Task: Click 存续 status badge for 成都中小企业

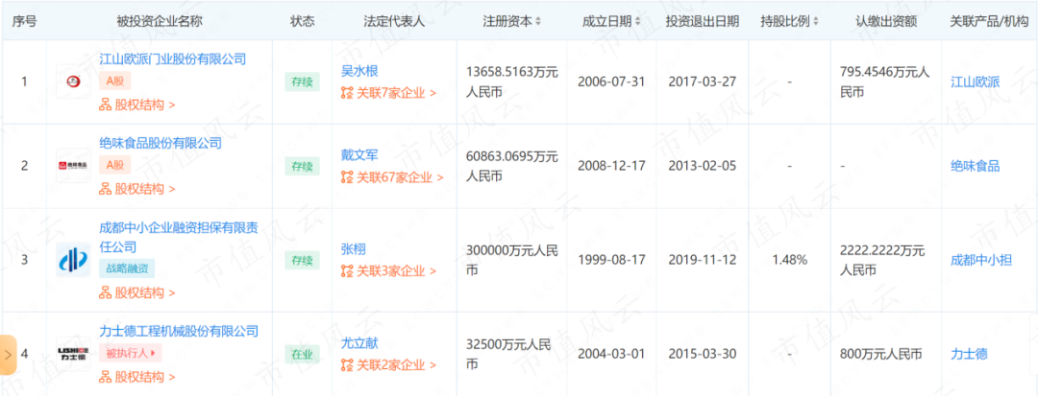Action: click(x=302, y=260)
